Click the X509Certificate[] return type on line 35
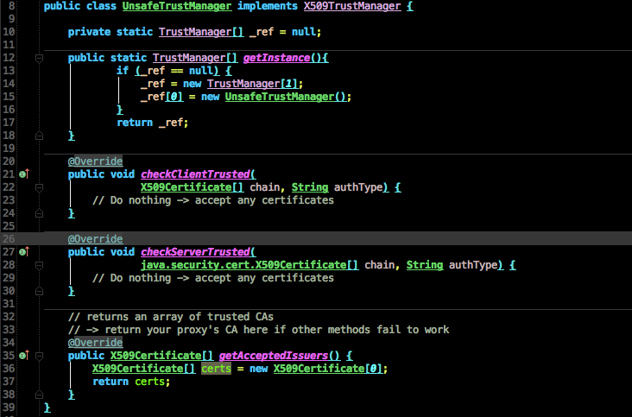Viewport: 632px width, 417px height. click(x=161, y=356)
